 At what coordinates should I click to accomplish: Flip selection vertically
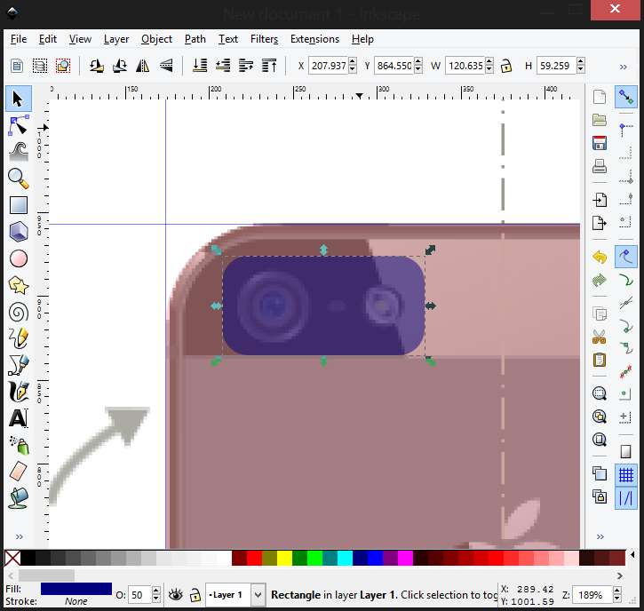(x=166, y=66)
